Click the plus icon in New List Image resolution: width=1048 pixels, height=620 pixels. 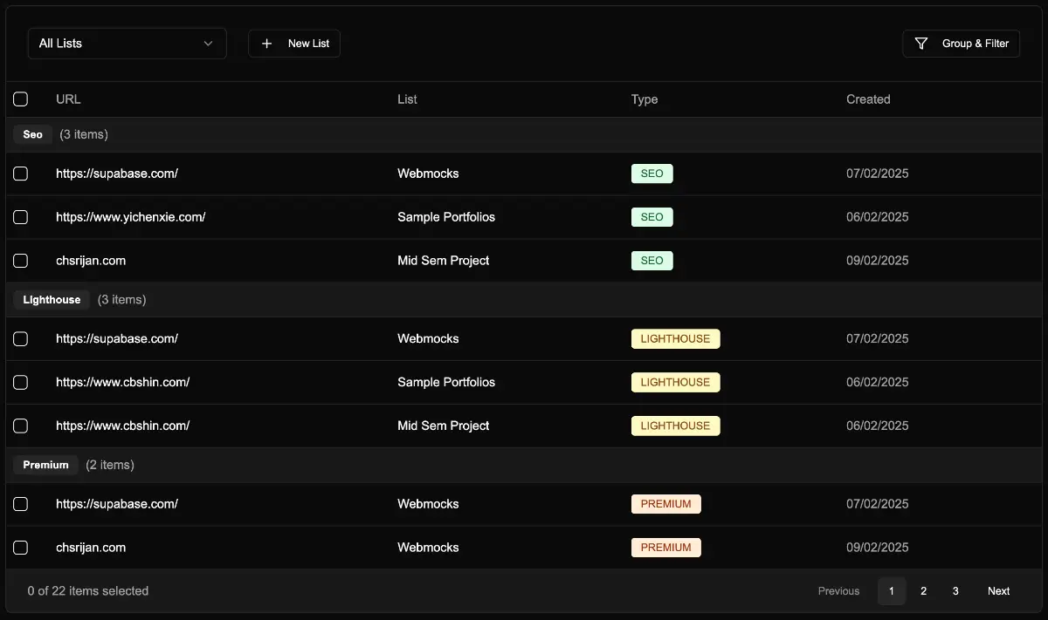coord(267,44)
